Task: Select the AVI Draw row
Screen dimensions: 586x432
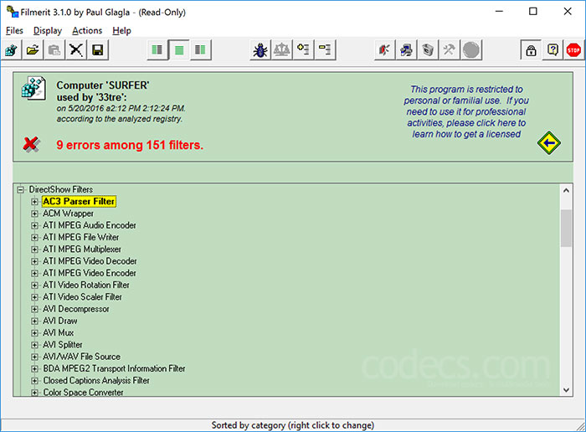Action: pyautogui.click(x=59, y=321)
